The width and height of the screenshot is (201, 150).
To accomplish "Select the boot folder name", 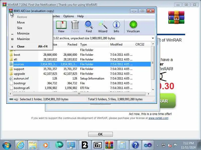I will (17, 55).
